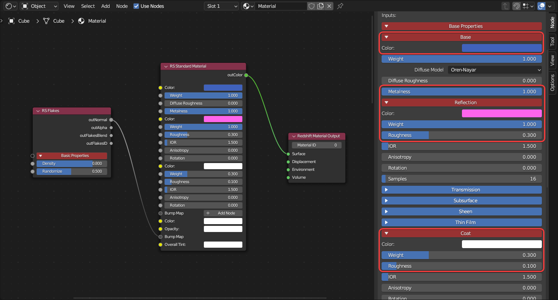Adjust the Samples slider in sidebar
This screenshot has width=558, height=300.
point(462,179)
